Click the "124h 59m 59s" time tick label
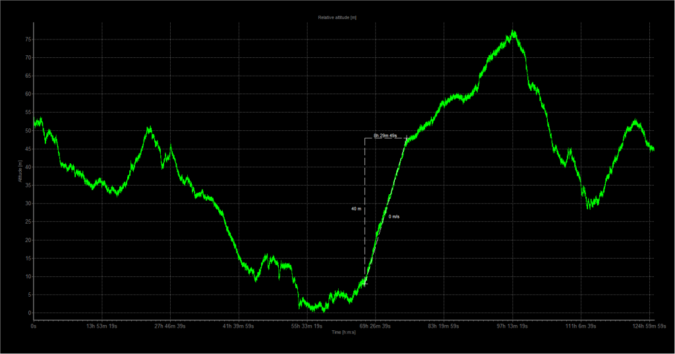Screen dimensions: 675x354 click(649, 325)
